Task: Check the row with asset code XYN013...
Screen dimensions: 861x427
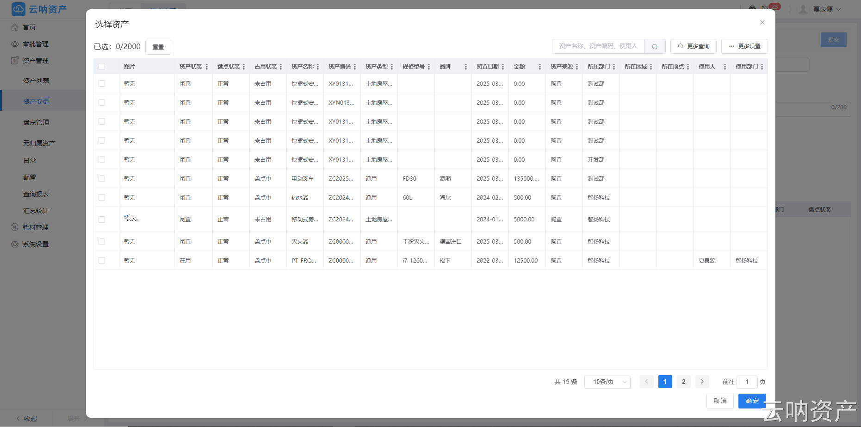Action: click(x=102, y=102)
